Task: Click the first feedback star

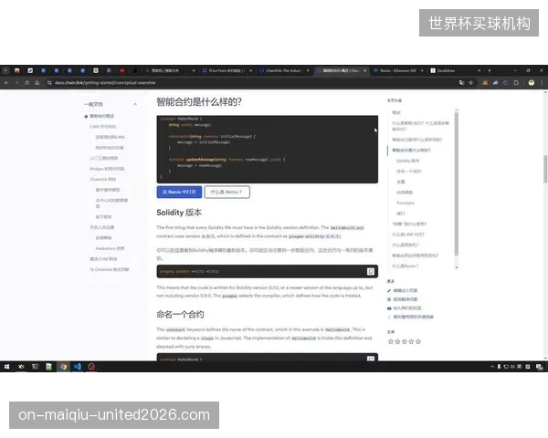Action: pos(391,341)
